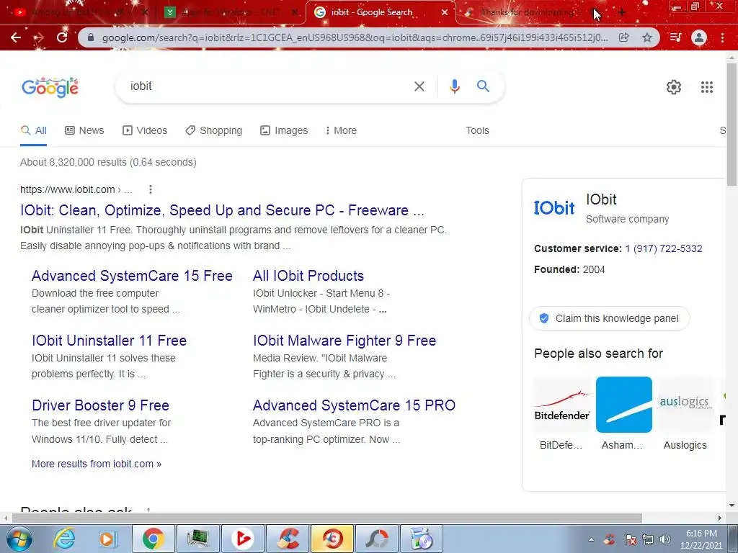Image resolution: width=738 pixels, height=553 pixels.
Task: Start voice search with microphone
Action: [454, 86]
